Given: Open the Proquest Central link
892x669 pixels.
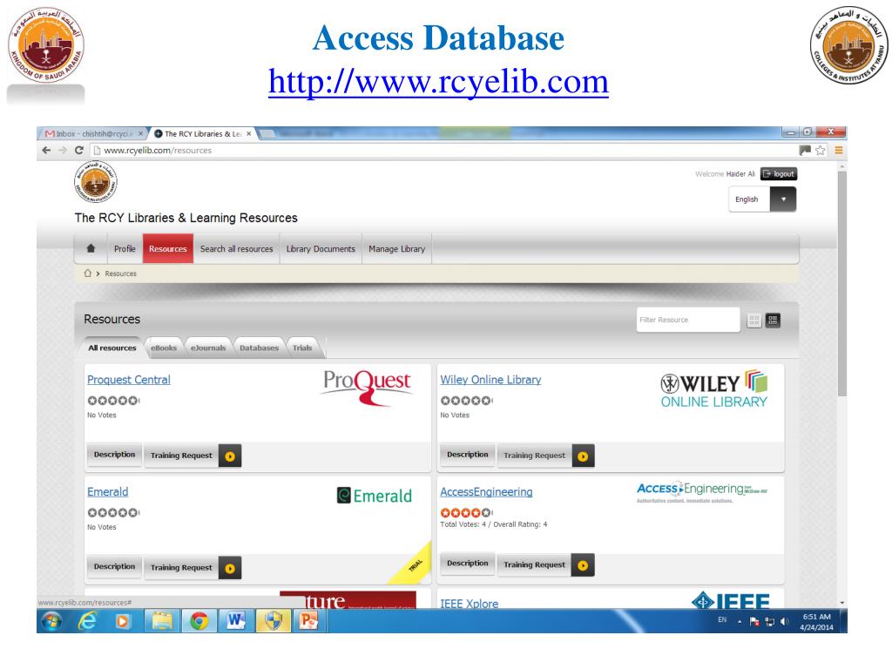Looking at the screenshot, I should (x=129, y=380).
